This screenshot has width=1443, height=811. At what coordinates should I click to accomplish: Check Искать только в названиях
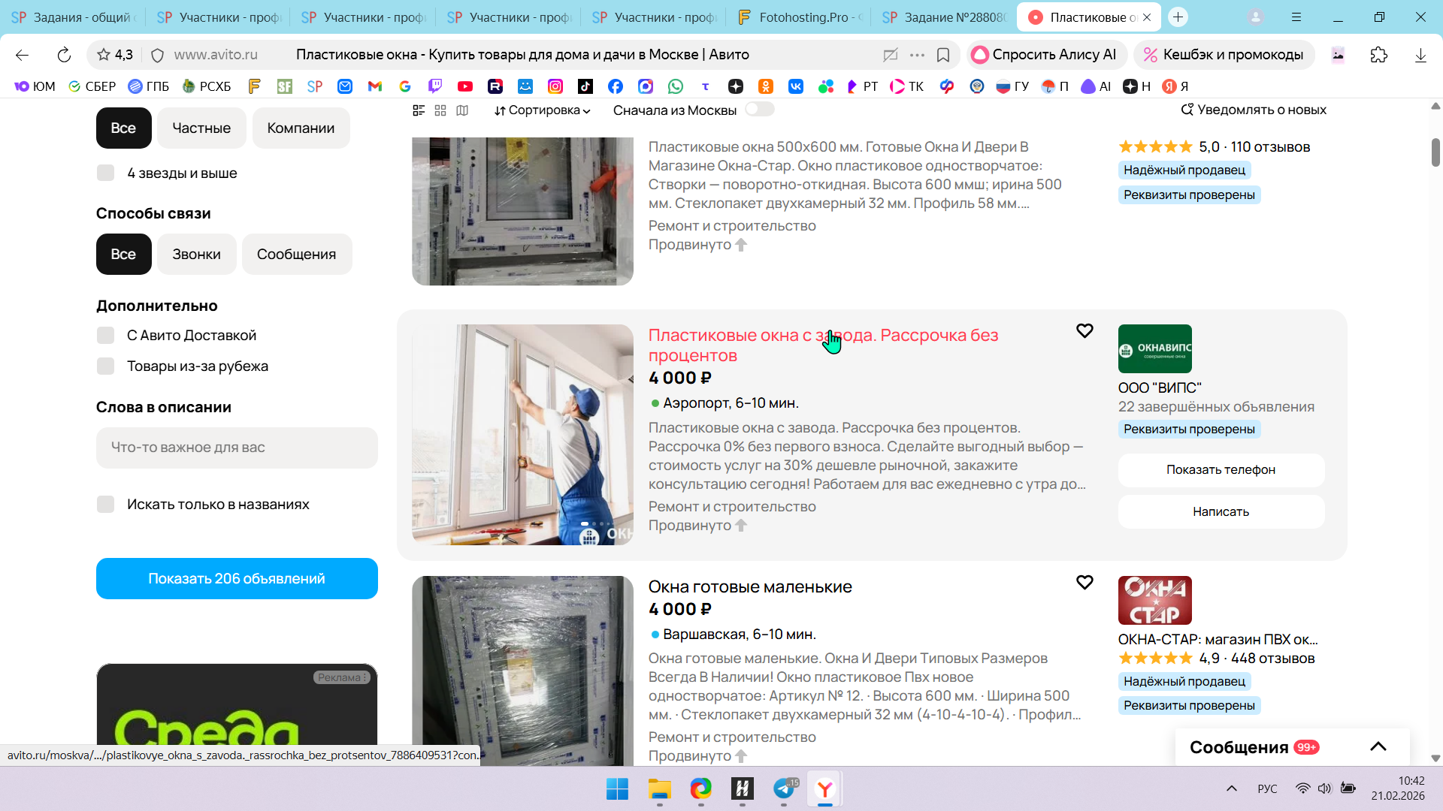point(106,505)
